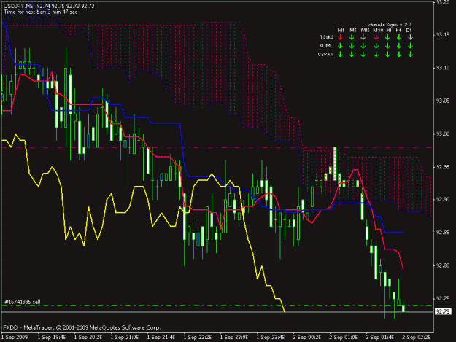This screenshot has width=456, height=342.
Task: Click the TSxKS row label
Action: [327, 37]
